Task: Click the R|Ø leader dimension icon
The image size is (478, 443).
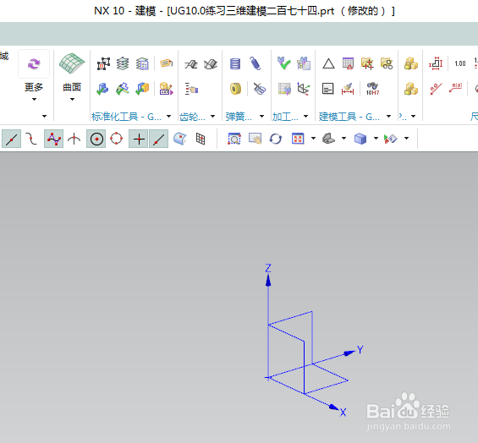Action: pos(456,88)
